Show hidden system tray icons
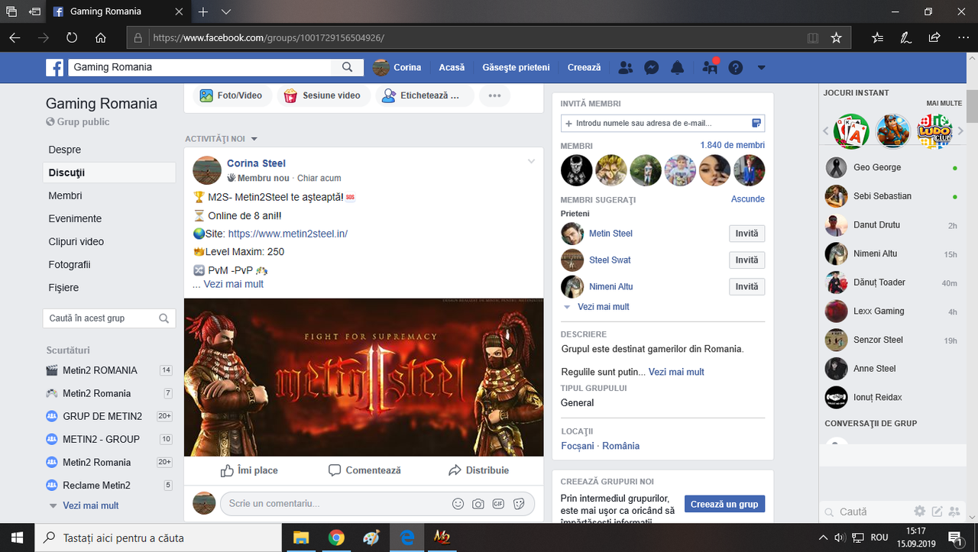The width and height of the screenshot is (978, 552). pos(823,537)
